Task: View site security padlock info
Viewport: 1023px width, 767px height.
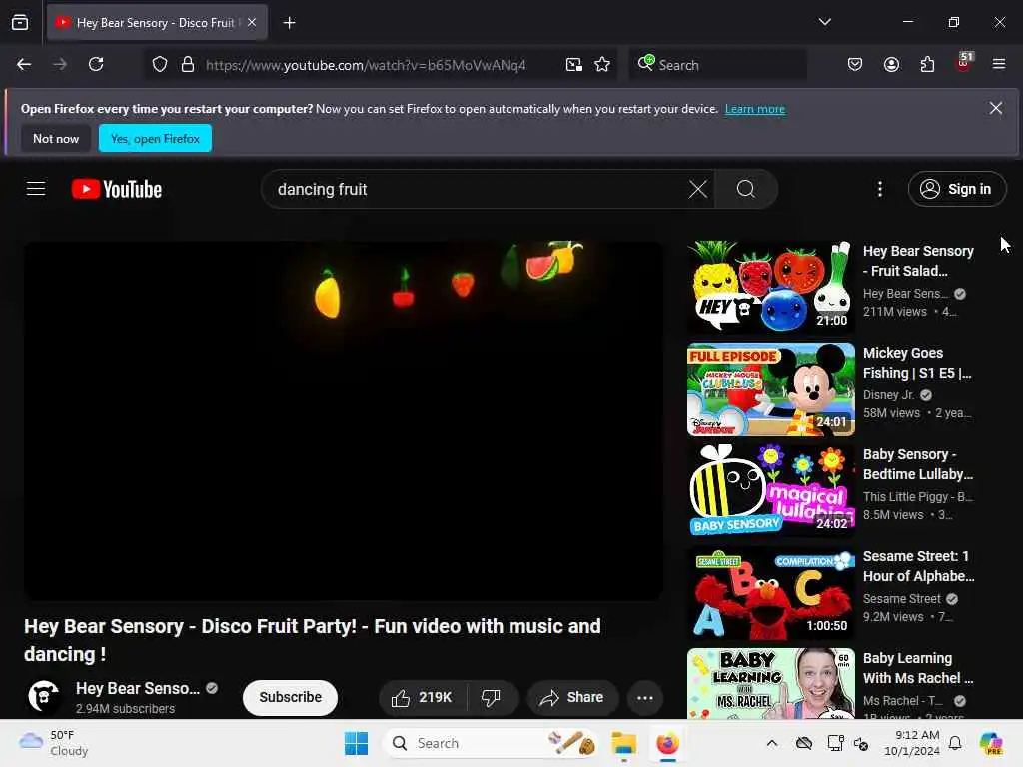Action: [x=188, y=65]
